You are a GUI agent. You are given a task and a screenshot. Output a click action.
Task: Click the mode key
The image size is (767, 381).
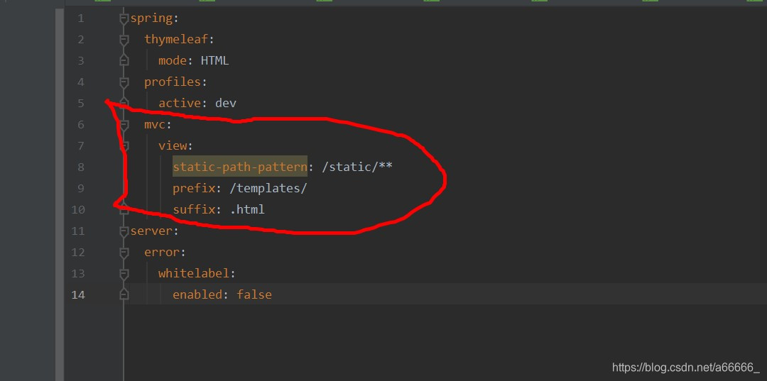[173, 60]
